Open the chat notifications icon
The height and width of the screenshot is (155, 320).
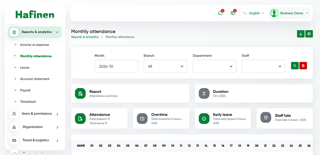coord(220,13)
